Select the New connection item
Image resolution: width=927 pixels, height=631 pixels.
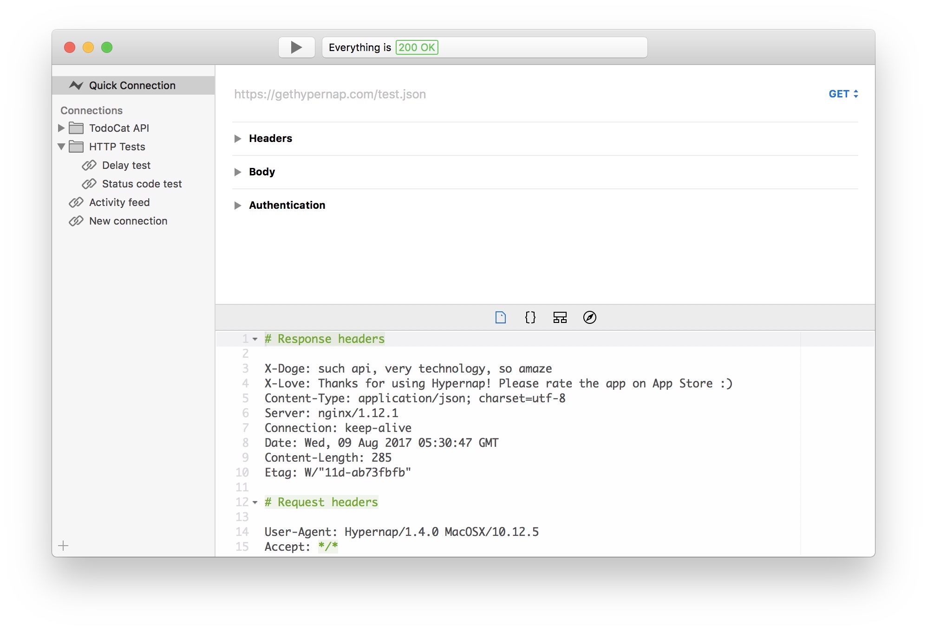click(x=128, y=221)
